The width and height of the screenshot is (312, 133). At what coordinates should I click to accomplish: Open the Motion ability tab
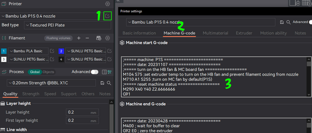tap(273, 33)
